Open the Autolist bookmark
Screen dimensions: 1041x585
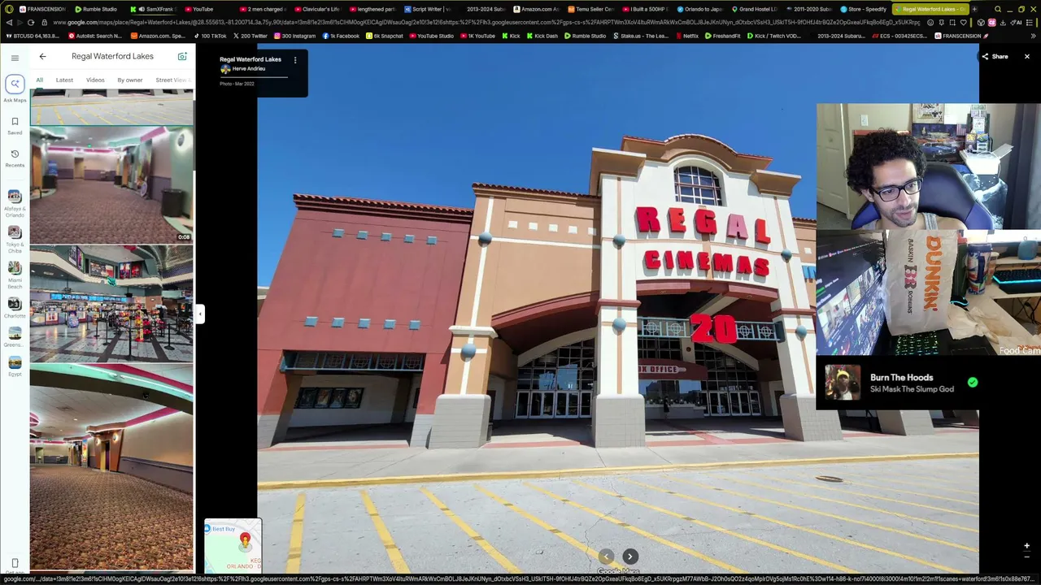tap(96, 36)
